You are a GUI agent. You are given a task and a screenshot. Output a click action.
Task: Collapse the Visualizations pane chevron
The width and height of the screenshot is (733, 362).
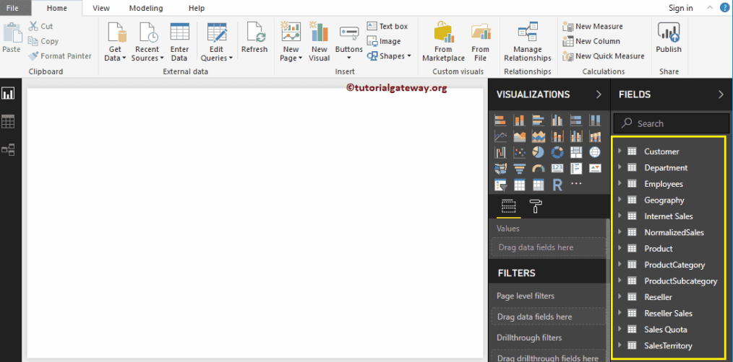tap(599, 94)
